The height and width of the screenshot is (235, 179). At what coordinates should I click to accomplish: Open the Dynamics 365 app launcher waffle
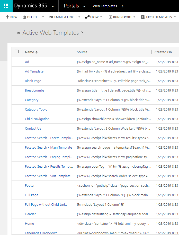pyautogui.click(x=6, y=6)
